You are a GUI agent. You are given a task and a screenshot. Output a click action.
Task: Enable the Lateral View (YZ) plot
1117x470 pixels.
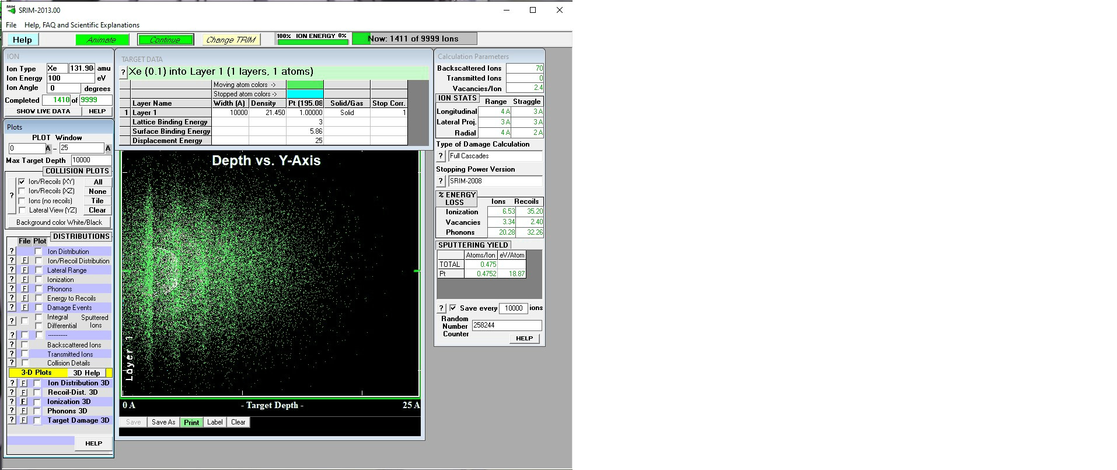click(22, 210)
